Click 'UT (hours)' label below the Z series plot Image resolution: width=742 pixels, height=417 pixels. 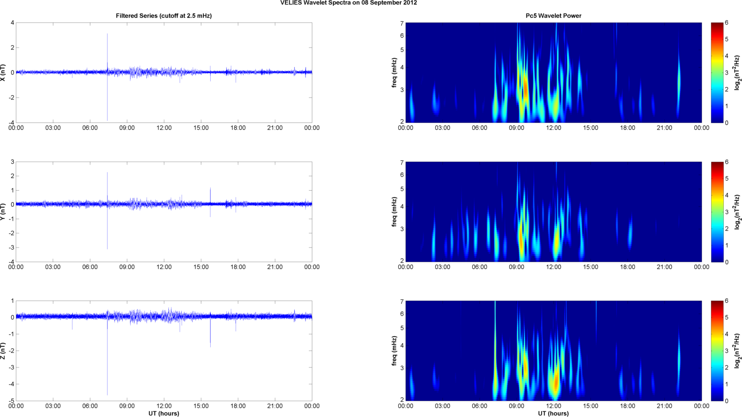[164, 414]
